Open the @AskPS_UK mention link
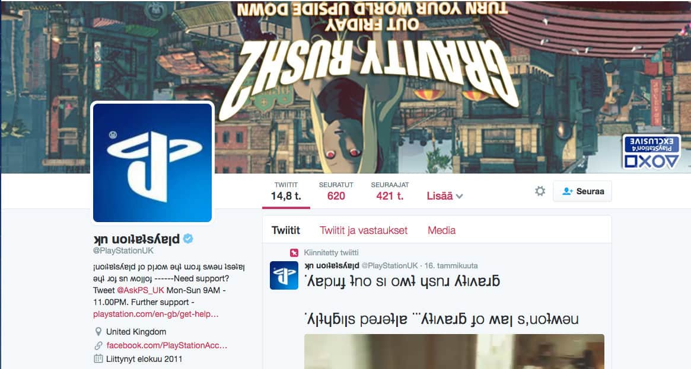The width and height of the screenshot is (691, 369). tap(140, 290)
